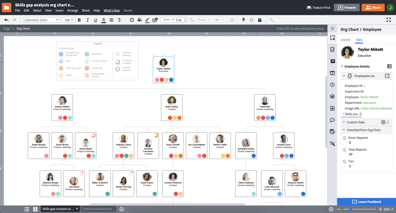Select the Fill color paint bucket tool
396x213 pixels.
click(139, 20)
